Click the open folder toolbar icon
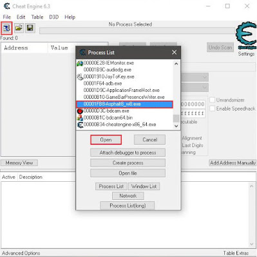257x257 pixels. [19, 28]
